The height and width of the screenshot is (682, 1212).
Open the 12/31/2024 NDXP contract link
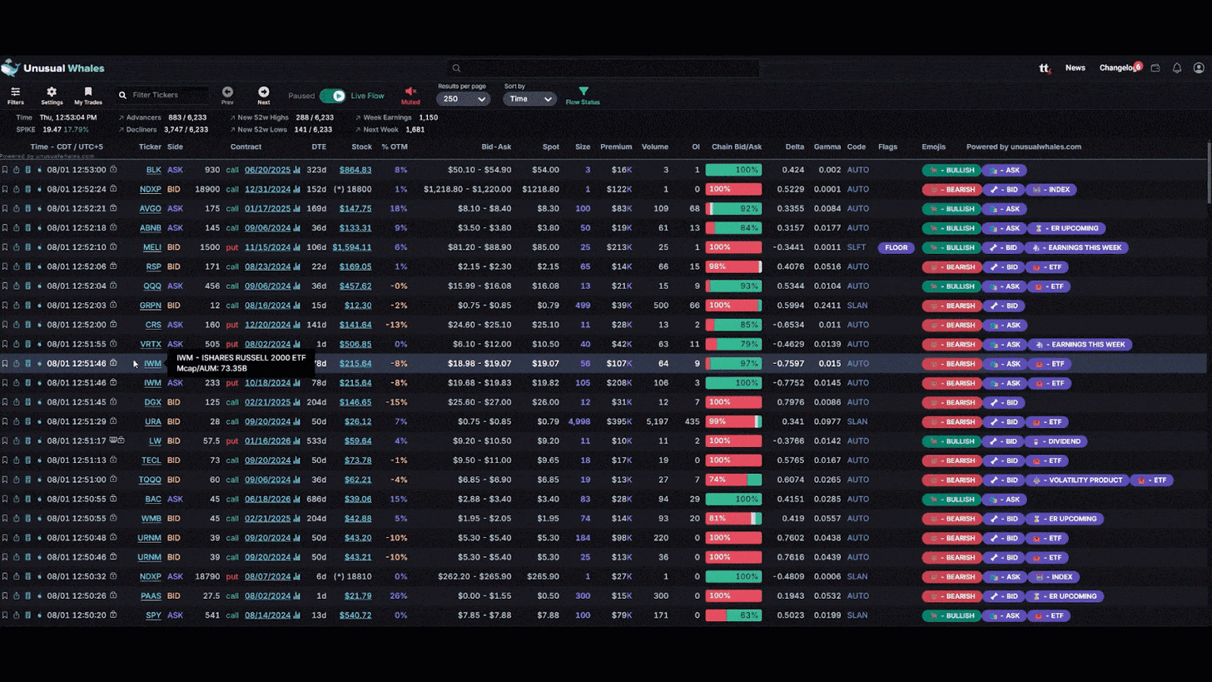point(267,189)
